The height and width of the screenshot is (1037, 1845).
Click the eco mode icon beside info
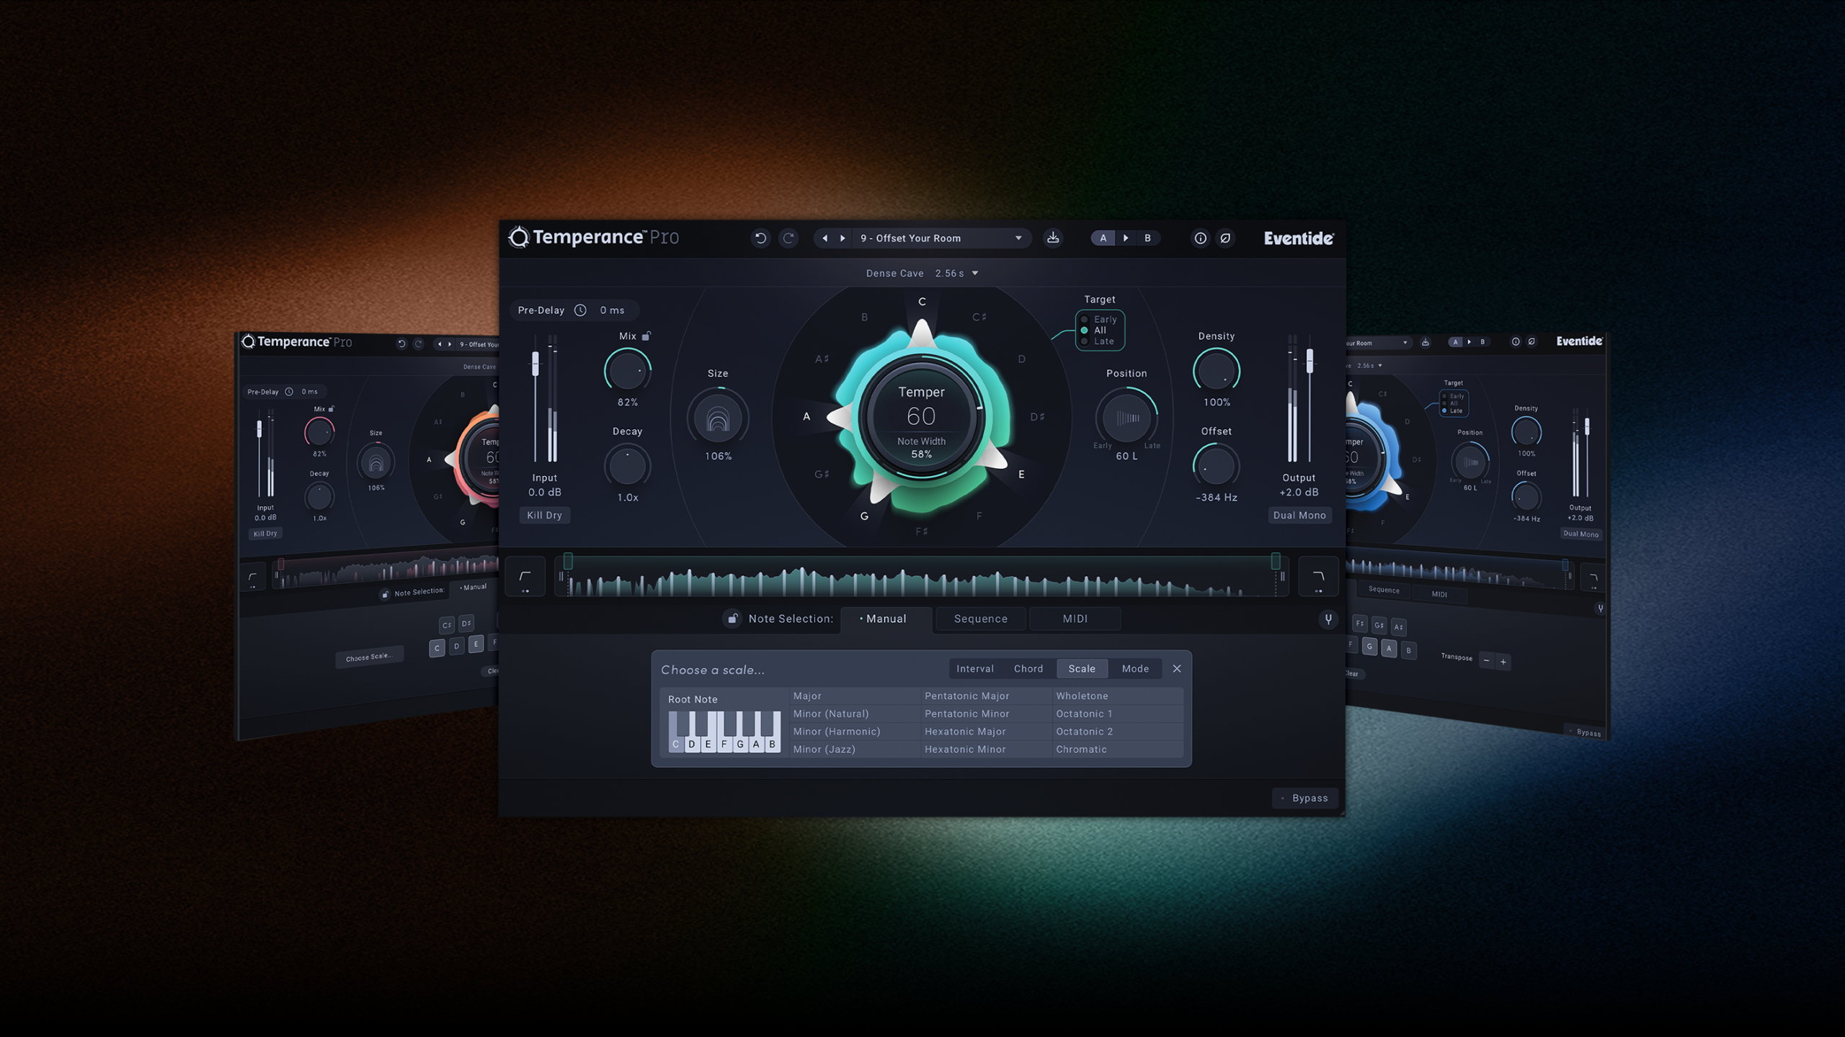[1225, 238]
